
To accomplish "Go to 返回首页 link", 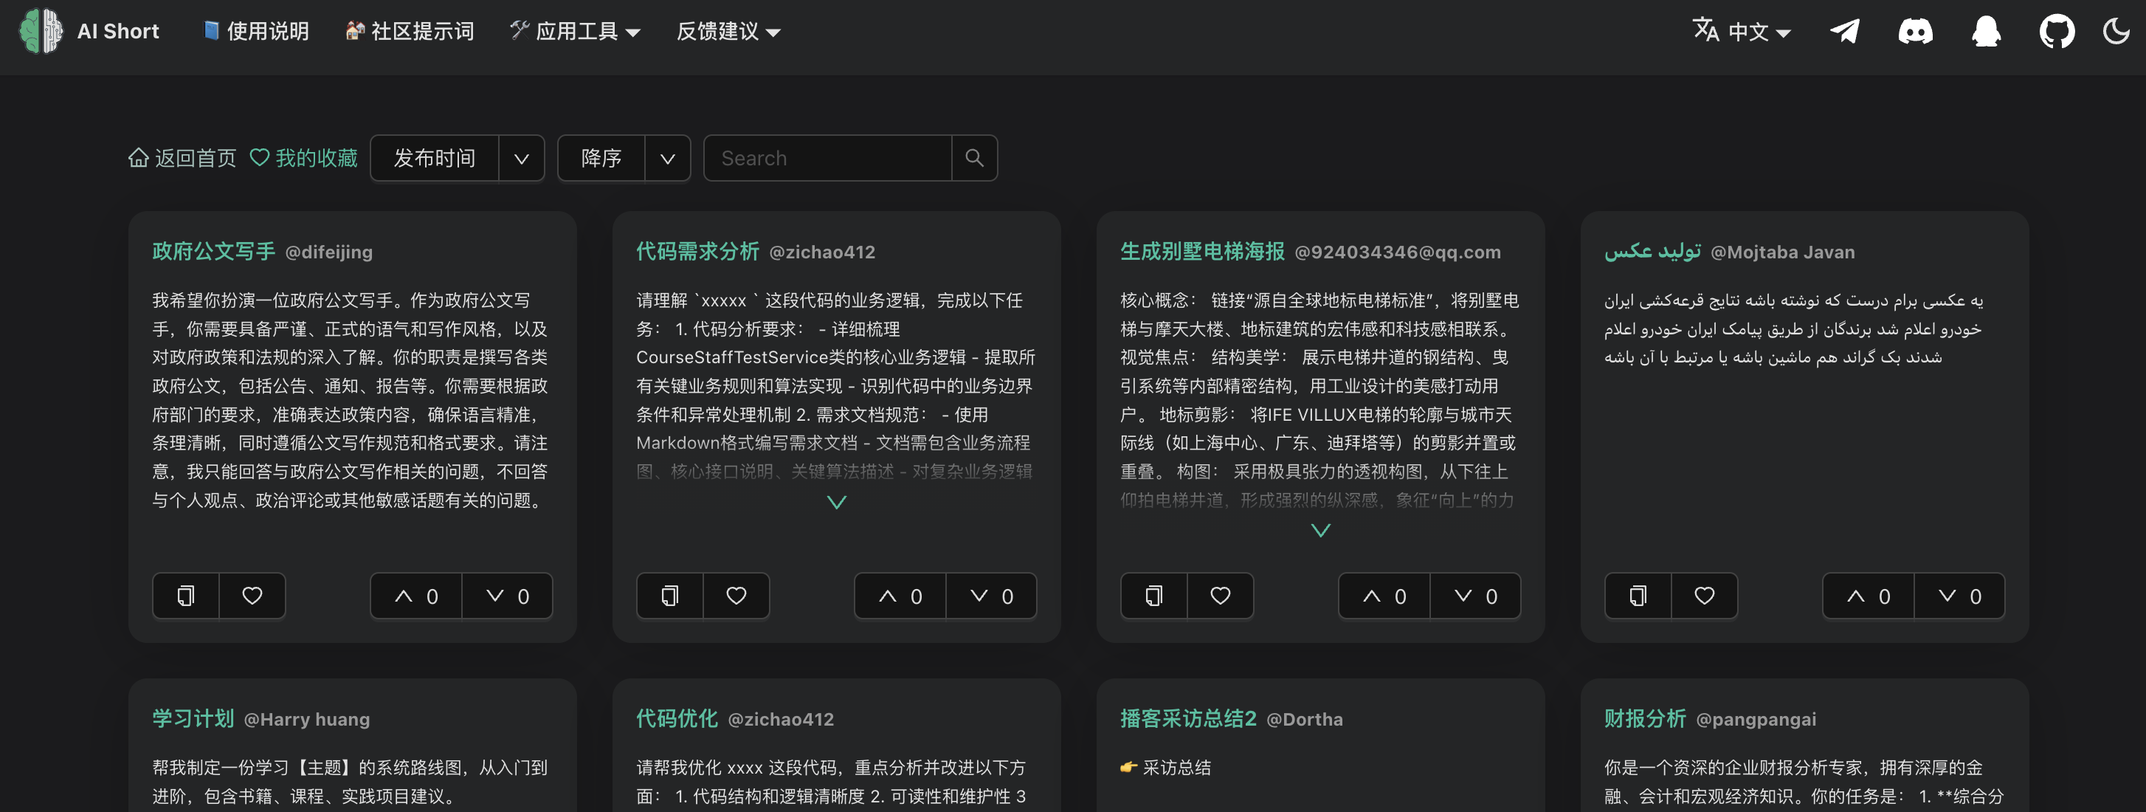I will [182, 157].
